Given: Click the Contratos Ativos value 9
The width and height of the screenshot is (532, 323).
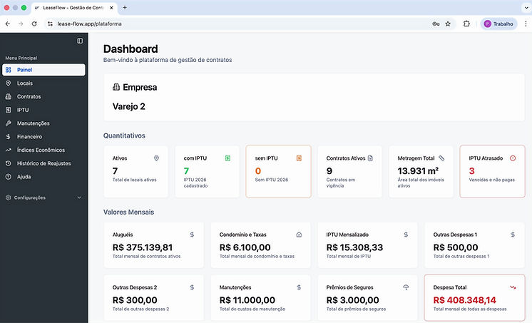Looking at the screenshot, I should [329, 171].
